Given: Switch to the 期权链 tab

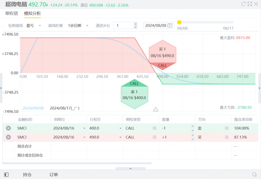Looking at the screenshot, I should (x=12, y=13).
